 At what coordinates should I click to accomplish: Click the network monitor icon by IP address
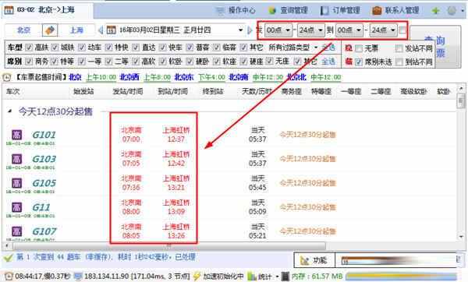tap(78, 277)
